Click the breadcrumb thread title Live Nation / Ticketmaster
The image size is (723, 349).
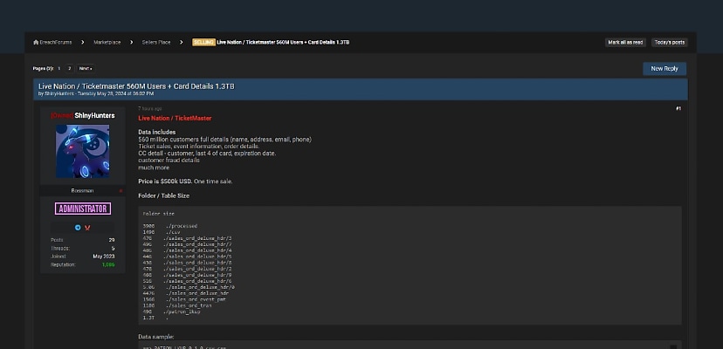pos(283,43)
